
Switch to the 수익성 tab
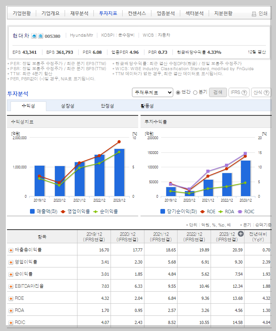(x=28, y=106)
